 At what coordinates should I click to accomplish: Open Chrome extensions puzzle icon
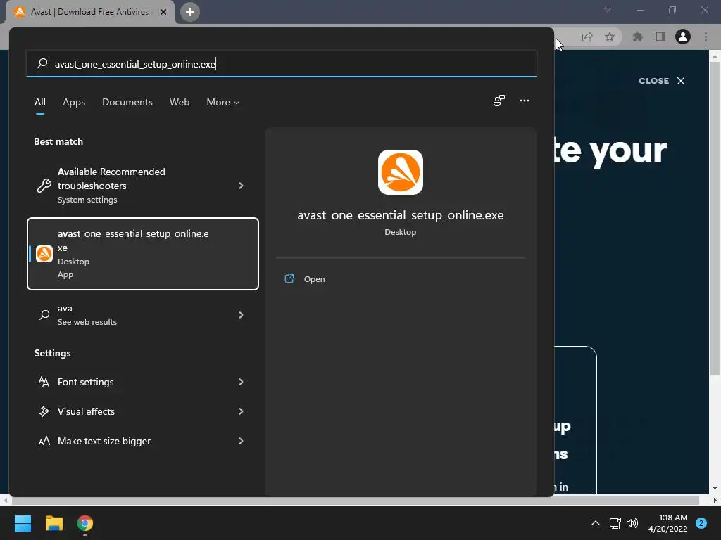[x=637, y=37]
